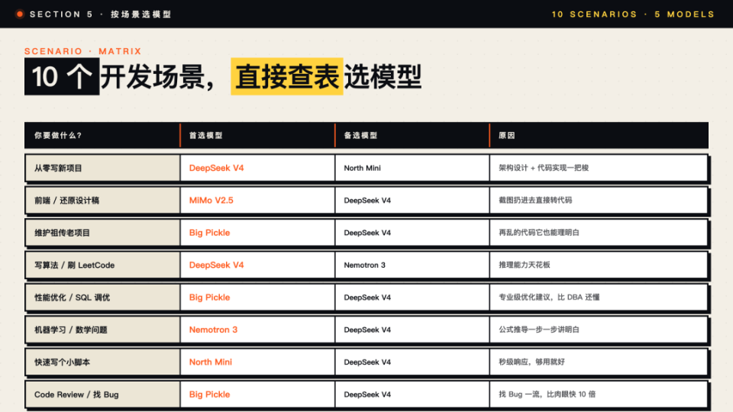
Task: Click the orange "SCENARIO · MATRIX" subtitle
Action: pos(82,51)
